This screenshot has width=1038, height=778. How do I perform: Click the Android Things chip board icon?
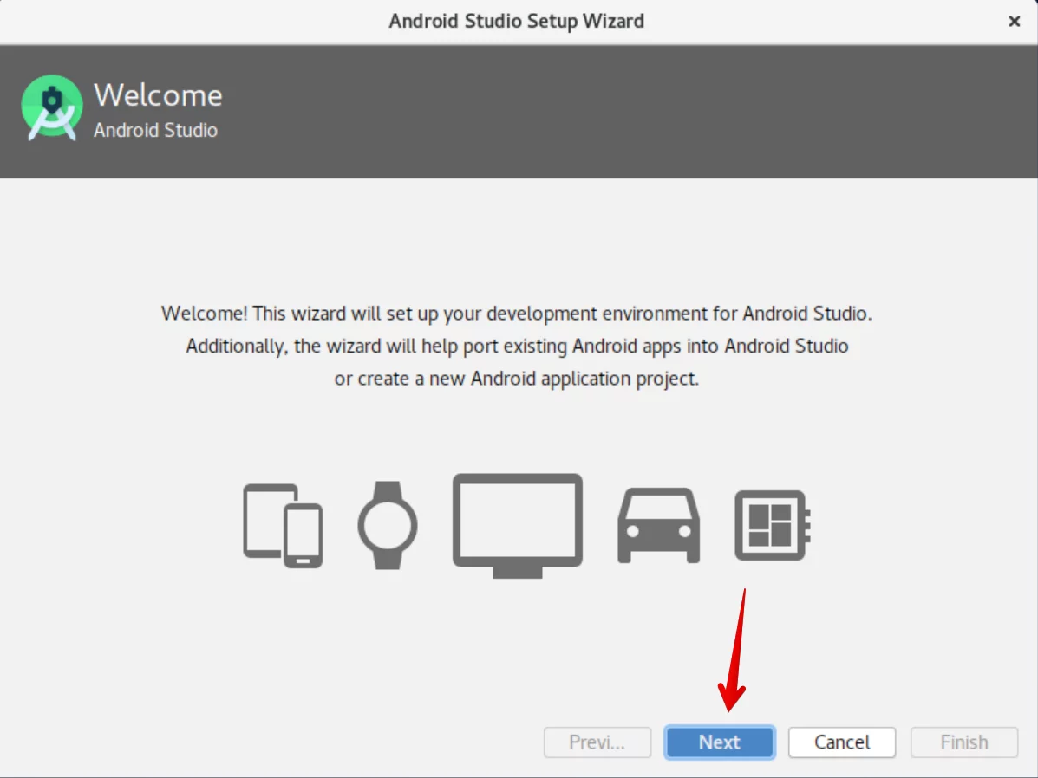(773, 525)
